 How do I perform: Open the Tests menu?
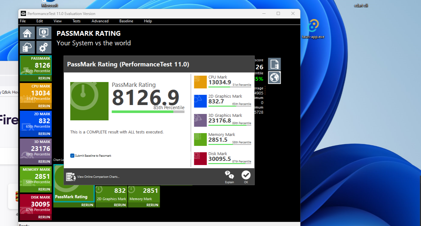[76, 21]
